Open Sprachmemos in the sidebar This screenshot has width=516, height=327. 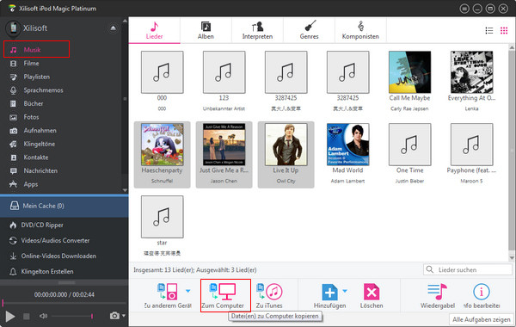43,90
